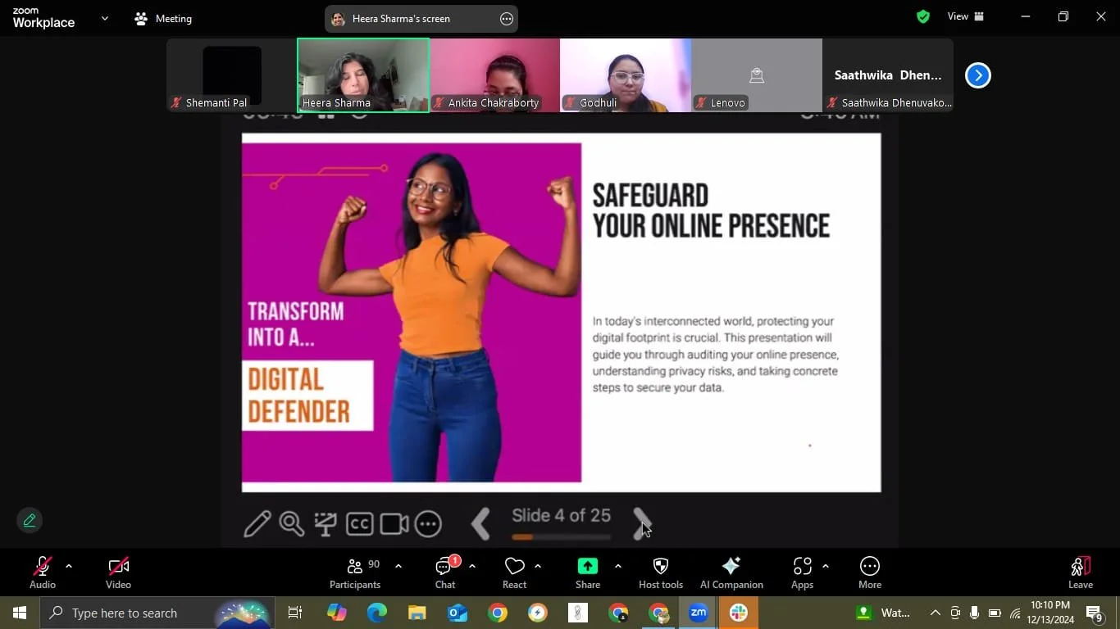
Task: Launch the AI Companion sparkle icon
Action: tap(731, 572)
